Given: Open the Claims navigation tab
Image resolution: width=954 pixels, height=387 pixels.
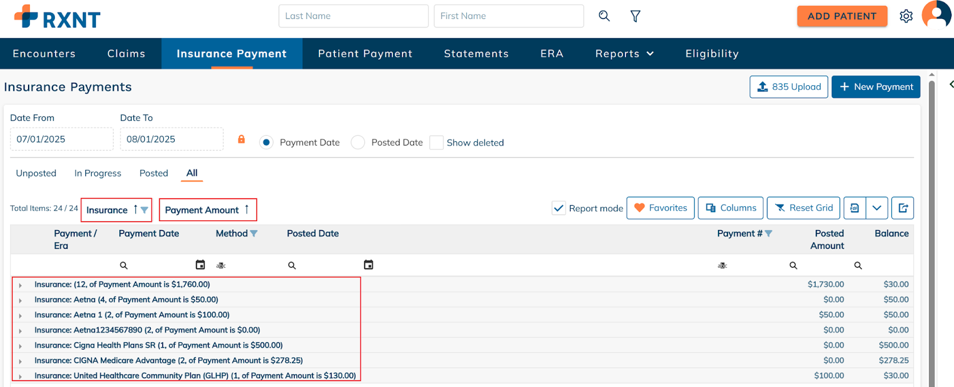Looking at the screenshot, I should [126, 54].
